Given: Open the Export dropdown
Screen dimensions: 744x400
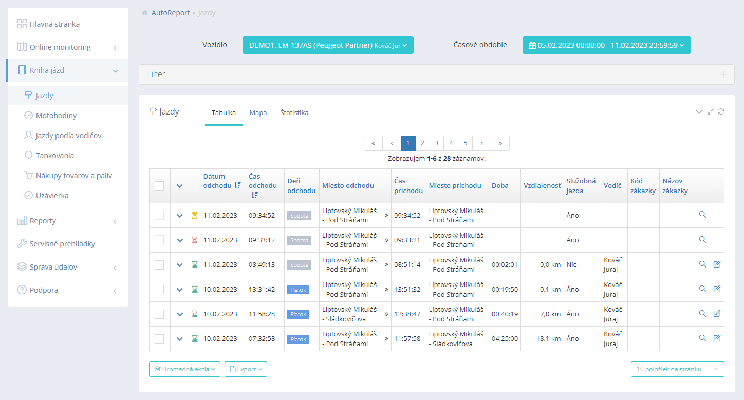Looking at the screenshot, I should pos(246,369).
